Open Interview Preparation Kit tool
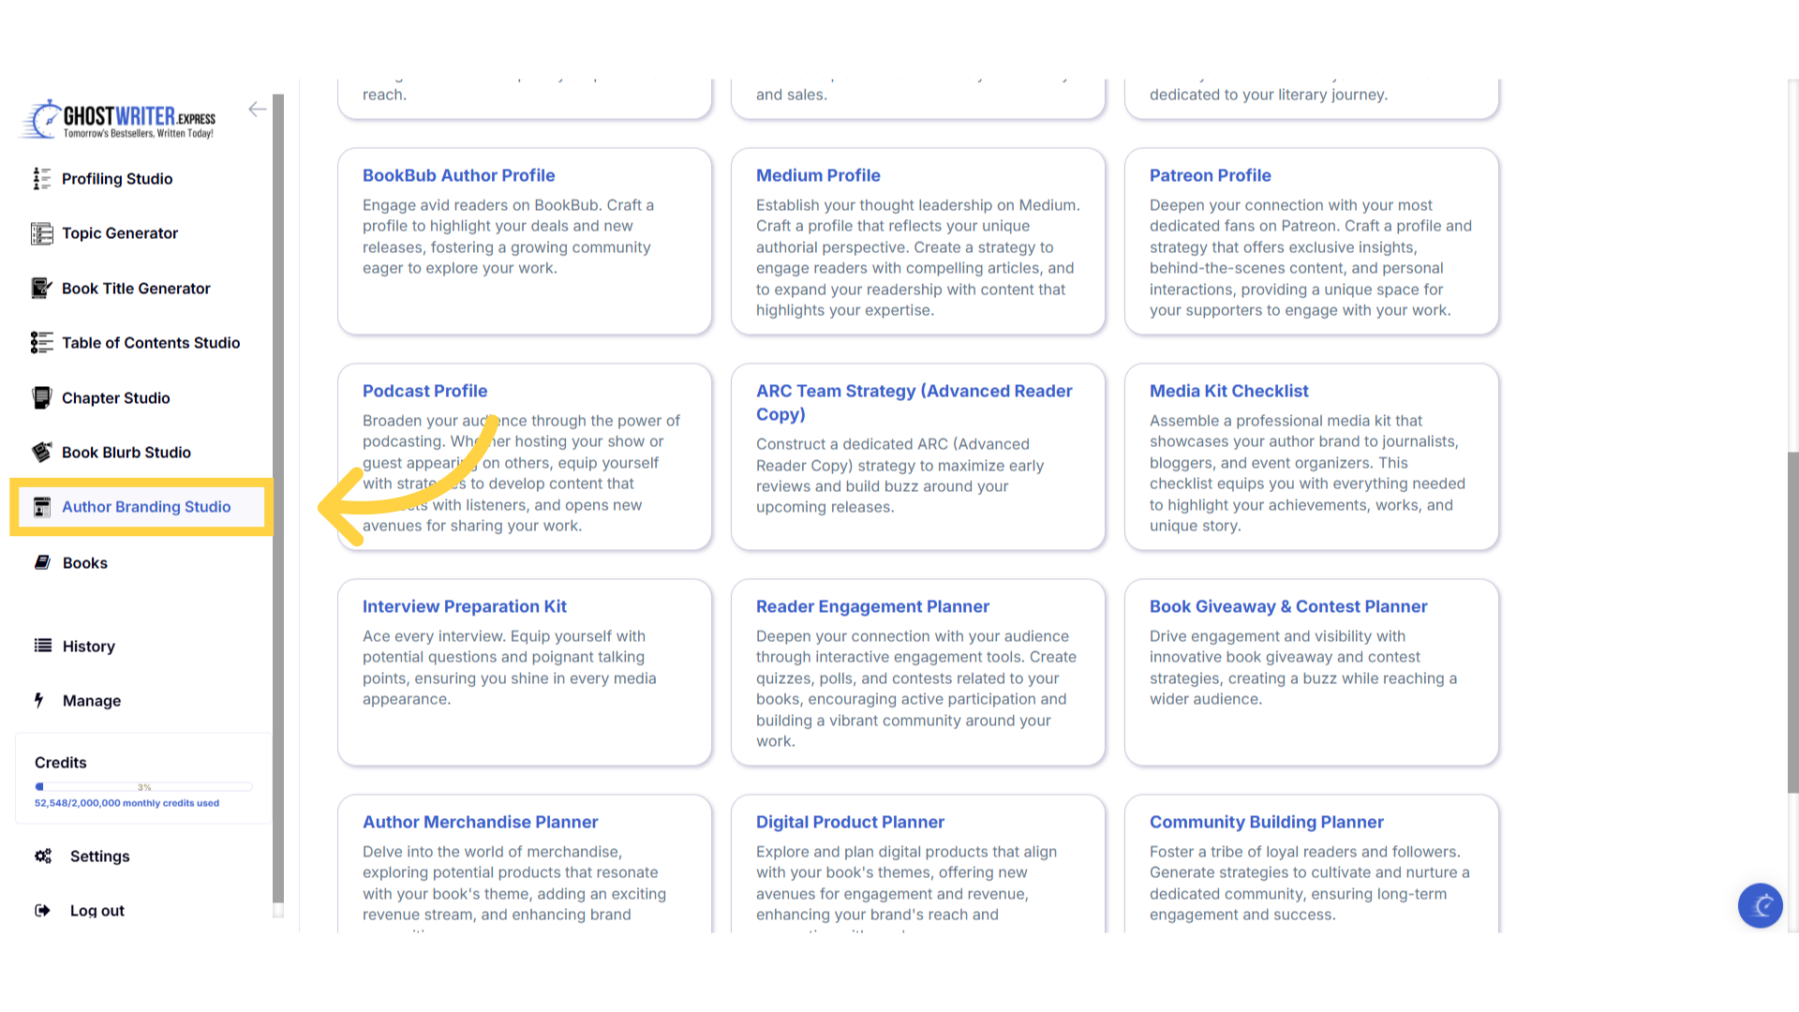 point(464,606)
